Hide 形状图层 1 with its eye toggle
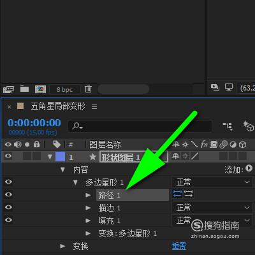The height and width of the screenshot is (255, 255). [x=8, y=156]
